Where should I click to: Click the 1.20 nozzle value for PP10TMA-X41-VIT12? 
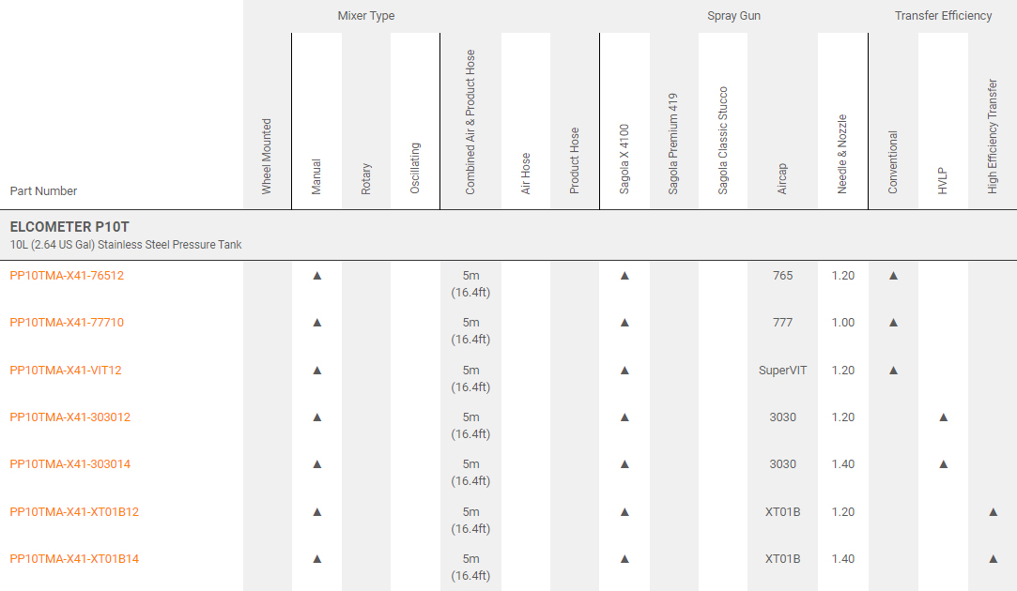click(x=843, y=370)
